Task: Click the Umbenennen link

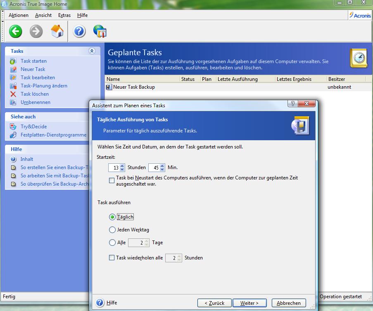Action: 36,102
